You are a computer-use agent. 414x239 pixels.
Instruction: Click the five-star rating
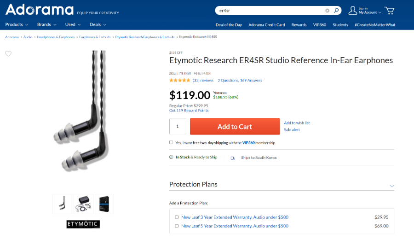(x=179, y=81)
